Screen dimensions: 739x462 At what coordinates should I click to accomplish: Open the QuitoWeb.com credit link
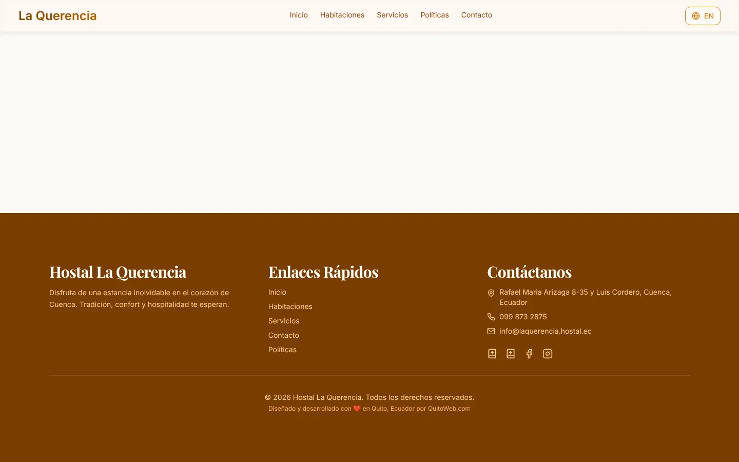449,409
